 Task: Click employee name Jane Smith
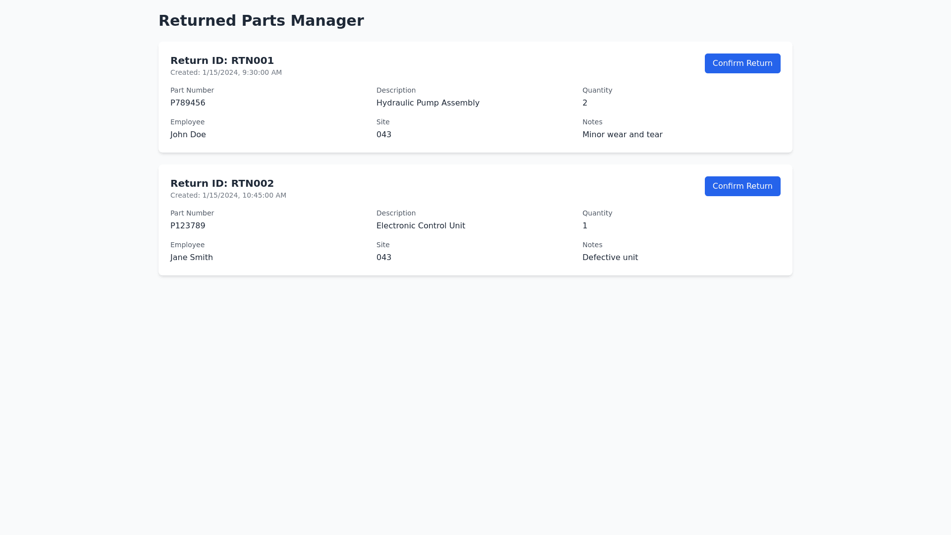[x=191, y=258]
